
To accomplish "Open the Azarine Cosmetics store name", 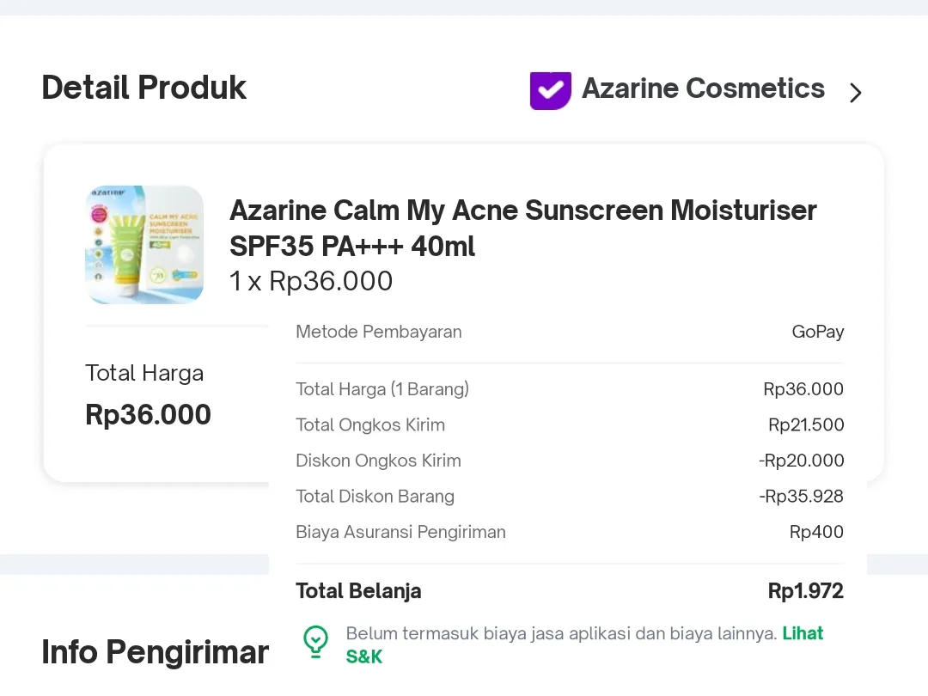I will 703,89.
